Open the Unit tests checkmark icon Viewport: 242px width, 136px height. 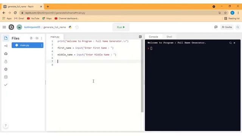pos(6,85)
